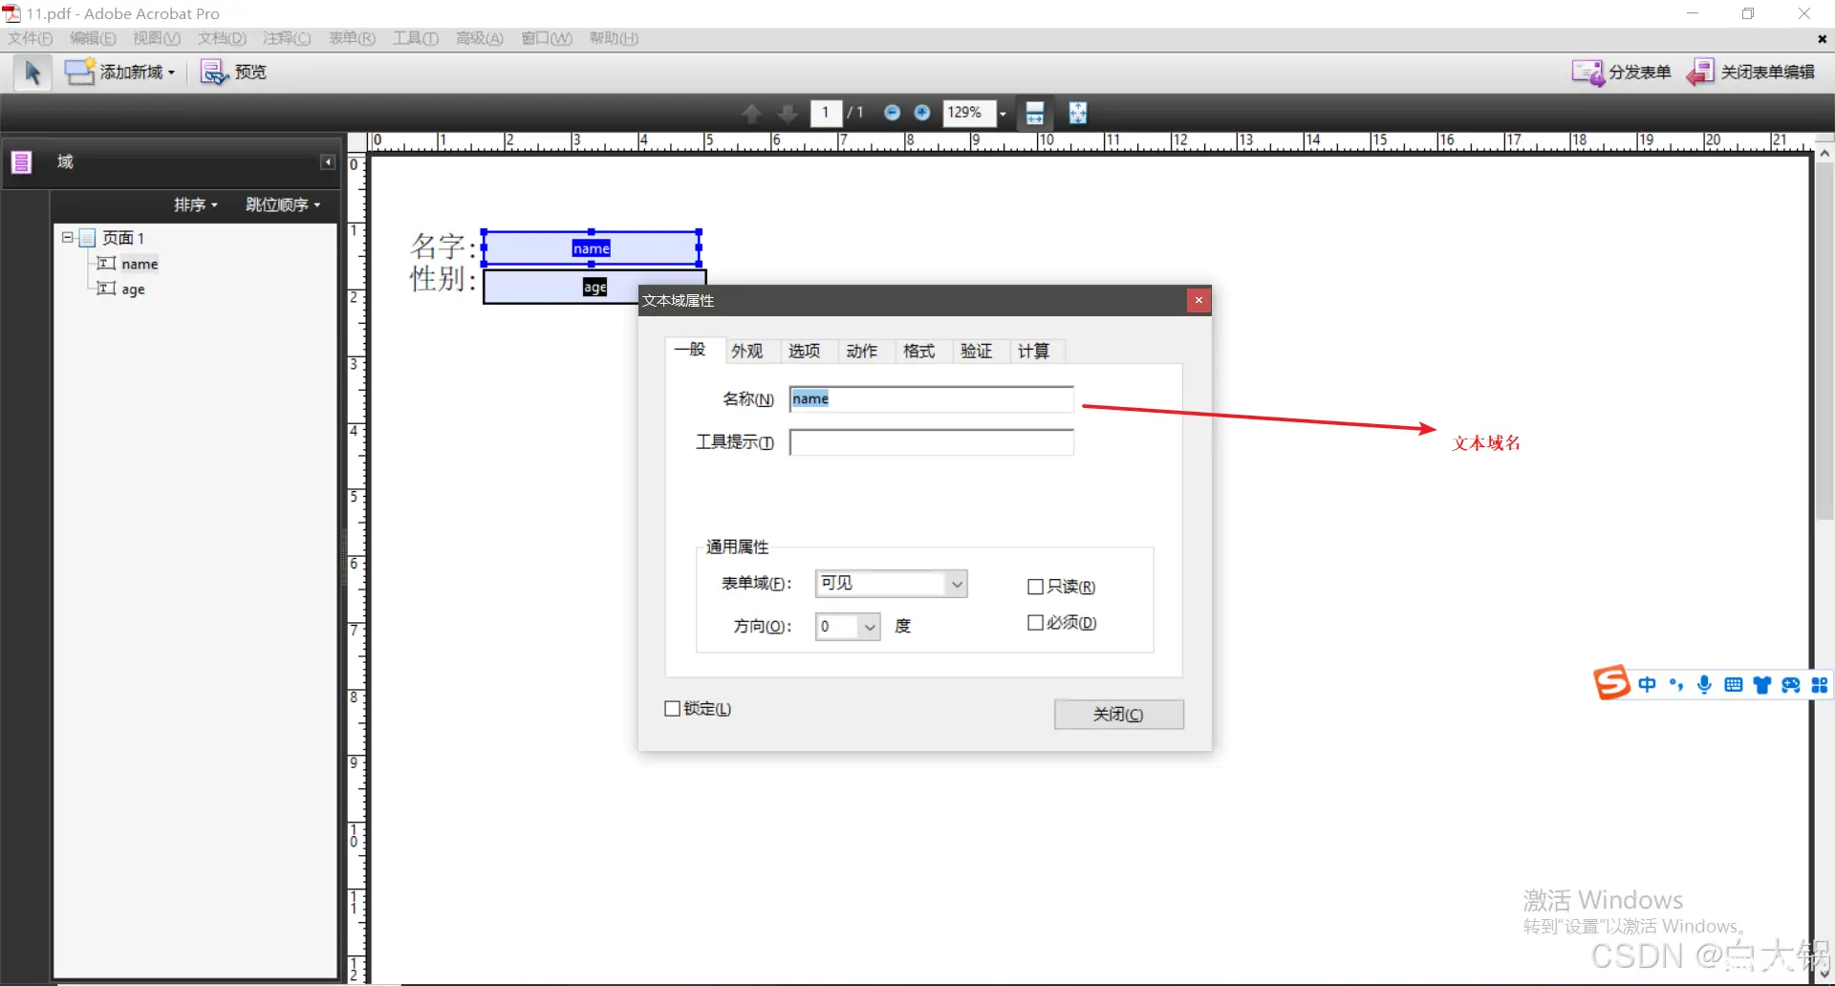
Task: Click the age text field on page
Action: (560, 287)
